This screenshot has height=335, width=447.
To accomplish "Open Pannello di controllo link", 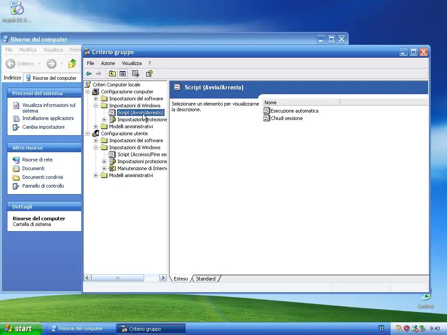I will click(x=43, y=186).
